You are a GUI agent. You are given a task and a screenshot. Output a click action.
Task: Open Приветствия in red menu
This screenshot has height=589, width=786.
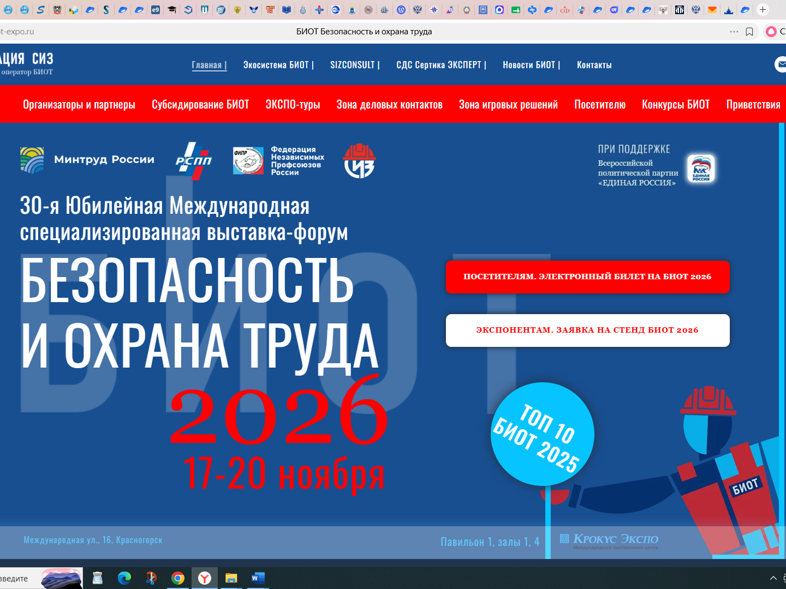tap(753, 105)
